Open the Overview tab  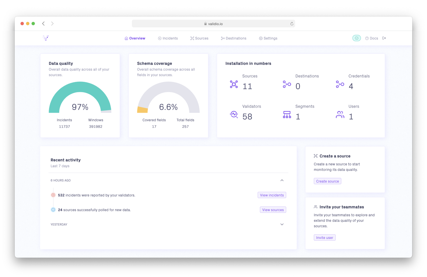135,38
